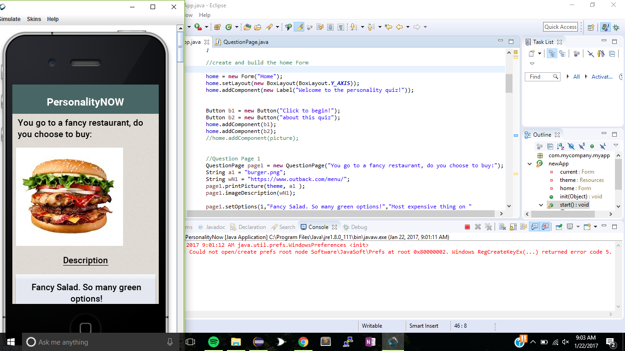625x351 pixels.
Task: Click the New Java Class icon
Action: (229, 27)
